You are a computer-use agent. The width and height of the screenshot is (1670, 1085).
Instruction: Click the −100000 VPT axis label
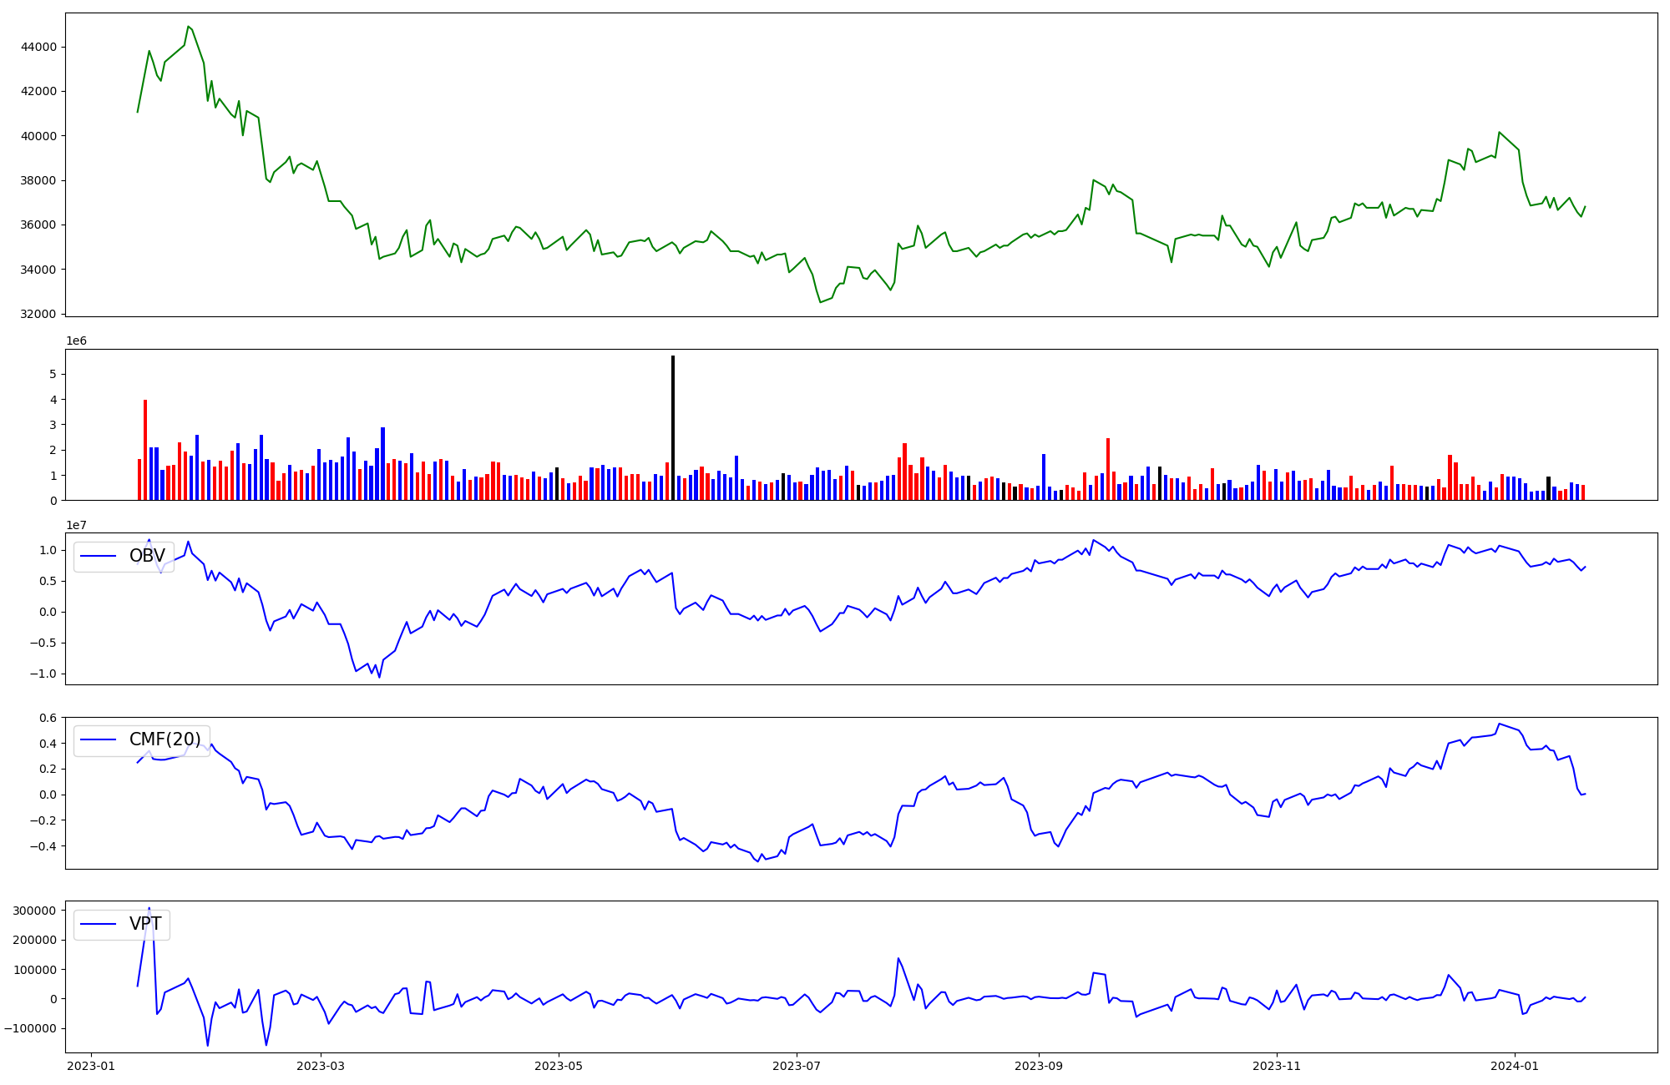[31, 1028]
